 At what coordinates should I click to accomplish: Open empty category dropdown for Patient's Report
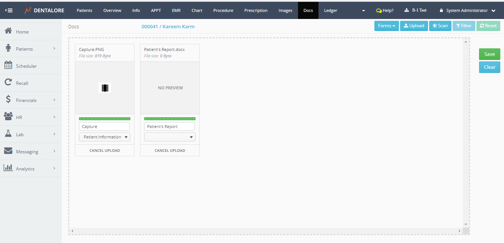170,137
